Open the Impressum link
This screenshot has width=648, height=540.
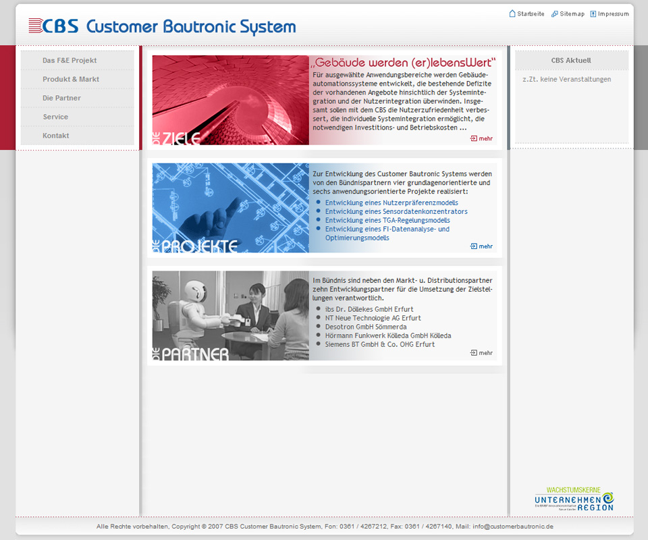point(614,13)
